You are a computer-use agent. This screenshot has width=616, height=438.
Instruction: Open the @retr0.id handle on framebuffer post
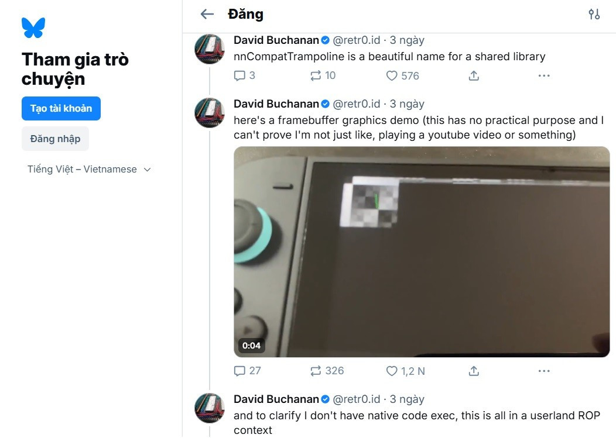click(x=356, y=104)
